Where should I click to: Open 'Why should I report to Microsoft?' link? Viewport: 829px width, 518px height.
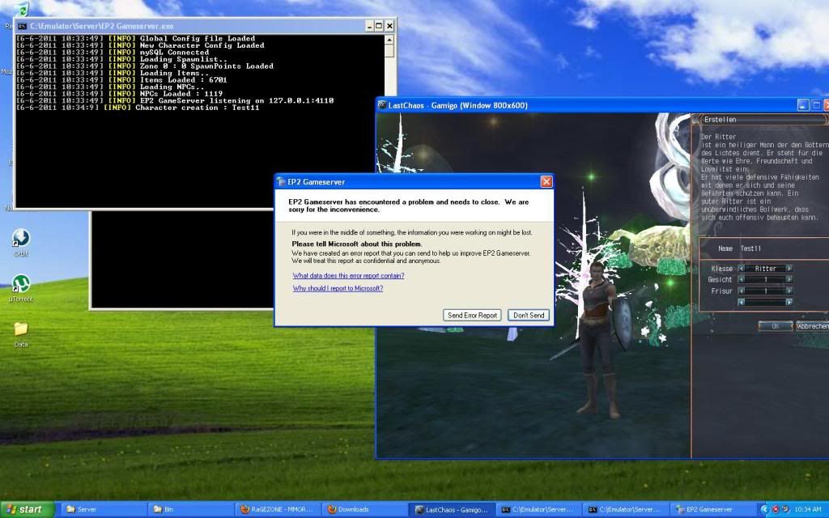338,288
